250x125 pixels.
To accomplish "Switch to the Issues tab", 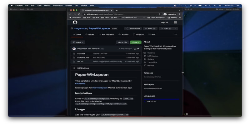I will pyautogui.click(x=90, y=34).
